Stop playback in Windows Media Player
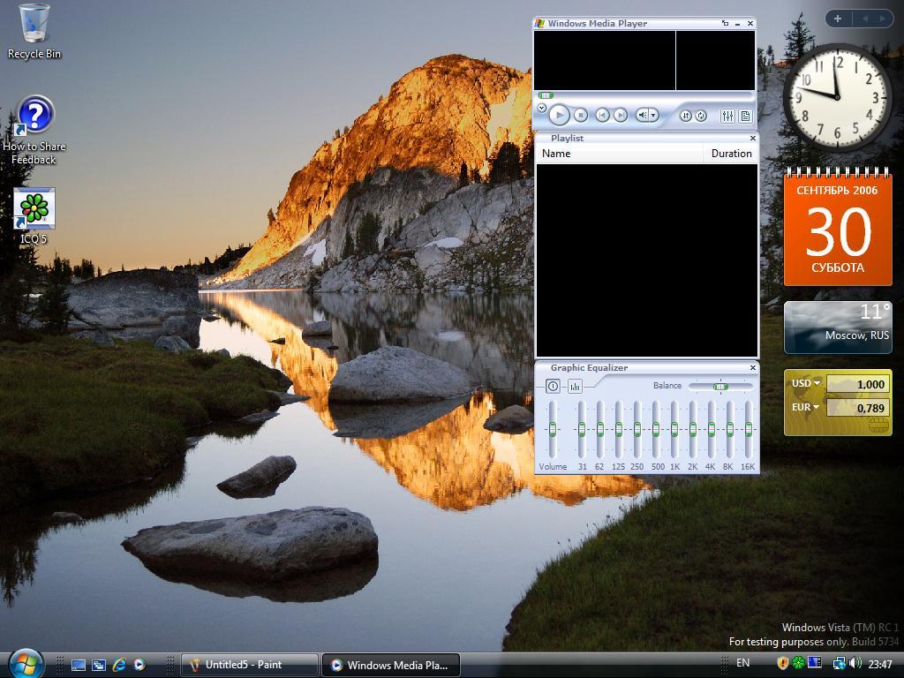 (x=581, y=116)
